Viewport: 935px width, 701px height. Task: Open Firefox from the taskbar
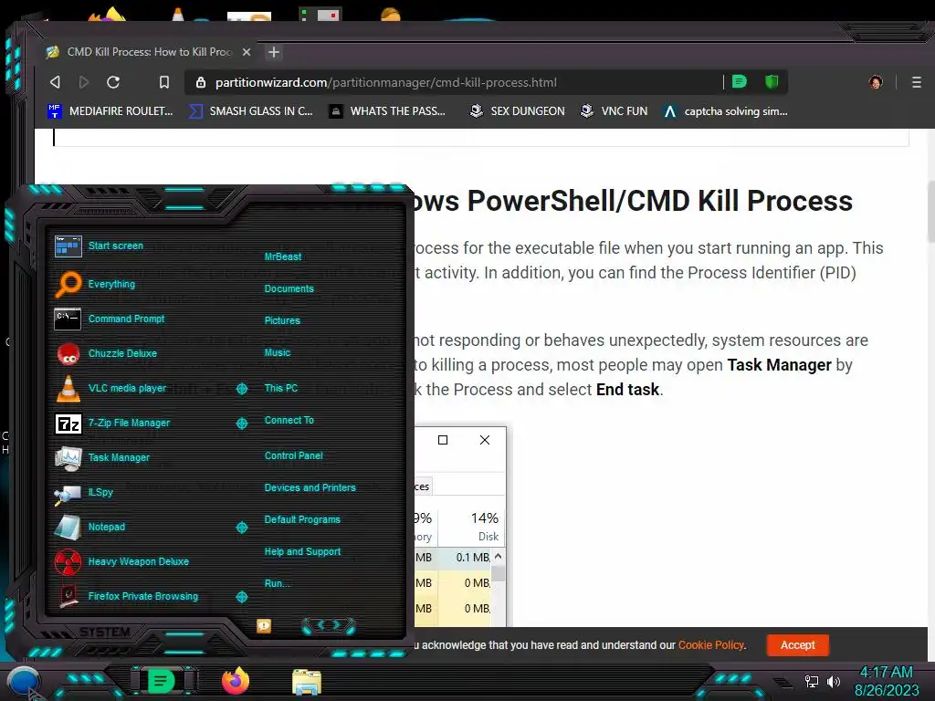[x=236, y=681]
